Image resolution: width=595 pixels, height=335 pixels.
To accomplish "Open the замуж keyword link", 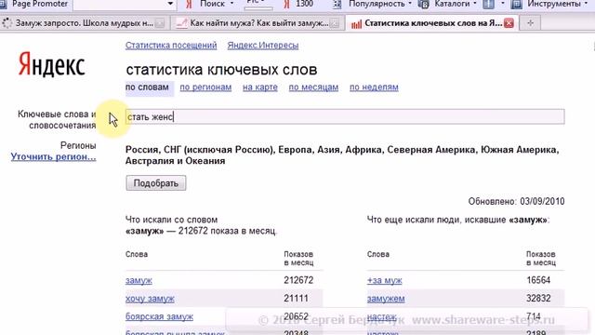I will [x=139, y=280].
